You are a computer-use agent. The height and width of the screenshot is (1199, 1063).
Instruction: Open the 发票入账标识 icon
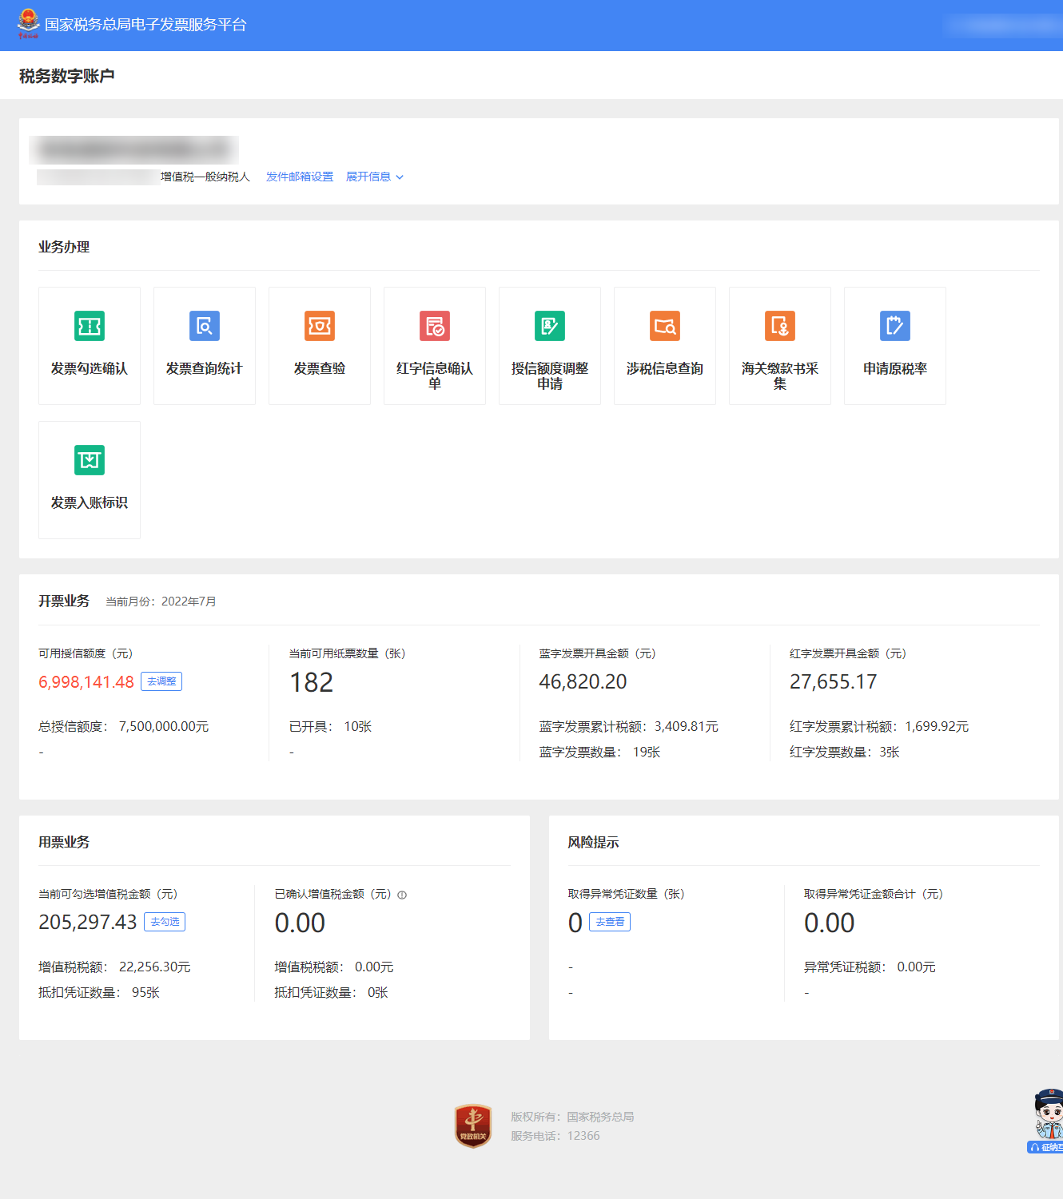coord(90,460)
